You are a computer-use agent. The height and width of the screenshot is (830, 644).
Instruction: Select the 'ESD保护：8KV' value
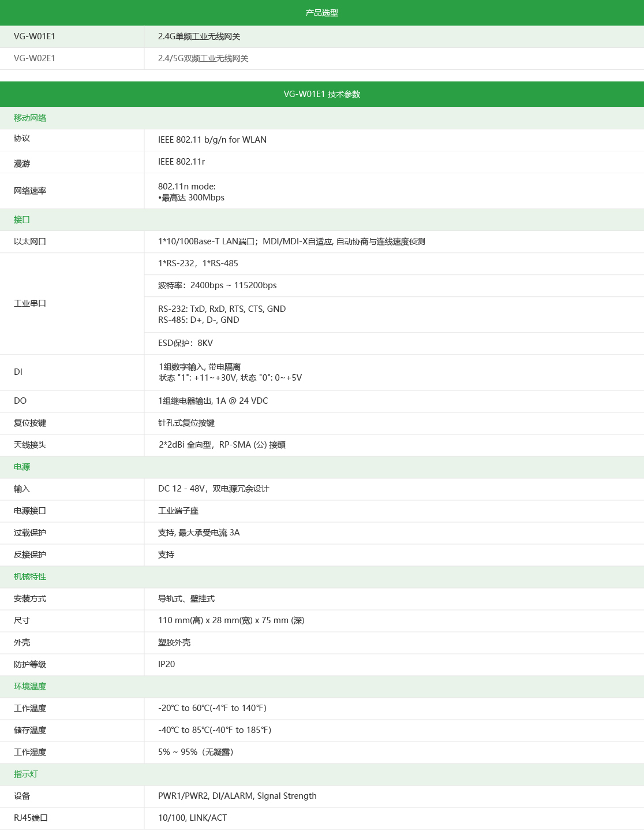(x=186, y=343)
